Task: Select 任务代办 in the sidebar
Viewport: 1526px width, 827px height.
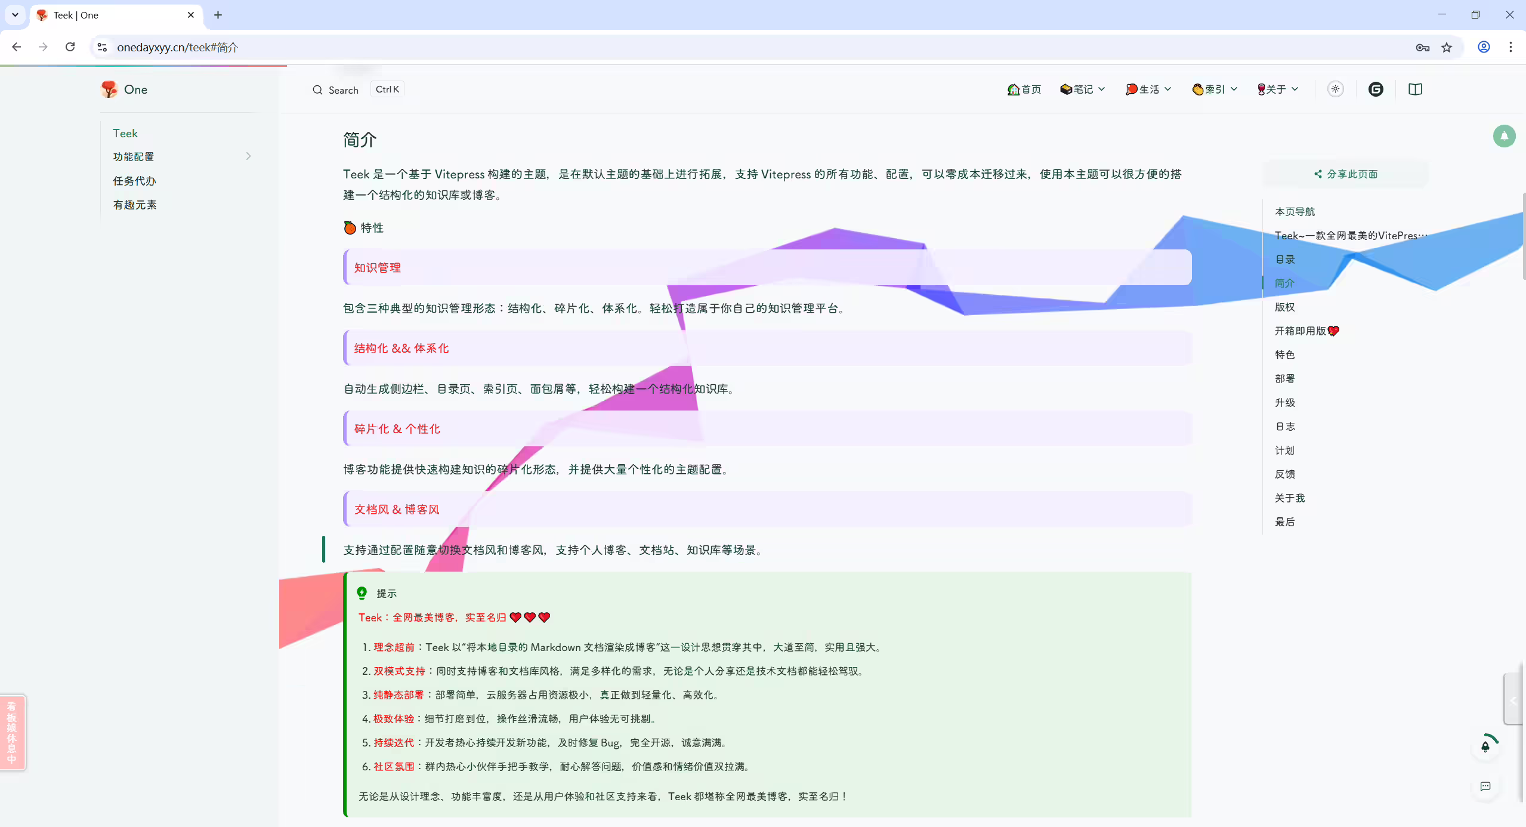Action: pos(134,181)
